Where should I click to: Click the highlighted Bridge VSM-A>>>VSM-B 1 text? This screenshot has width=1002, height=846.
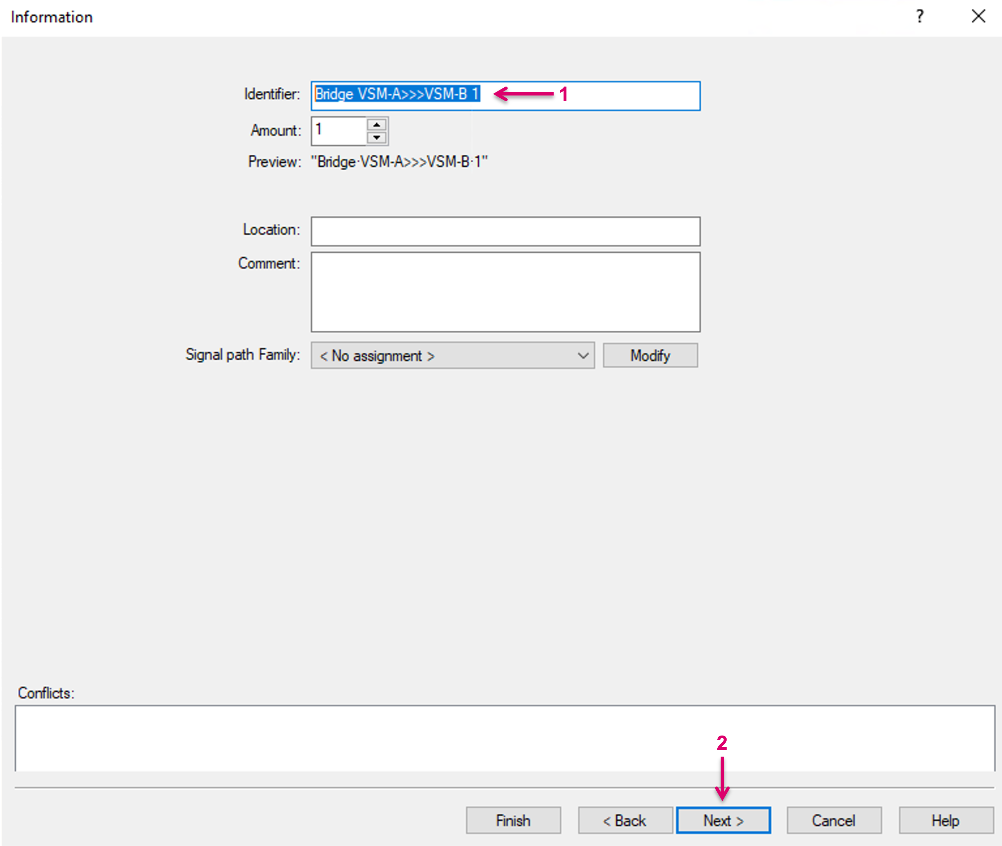(x=397, y=94)
